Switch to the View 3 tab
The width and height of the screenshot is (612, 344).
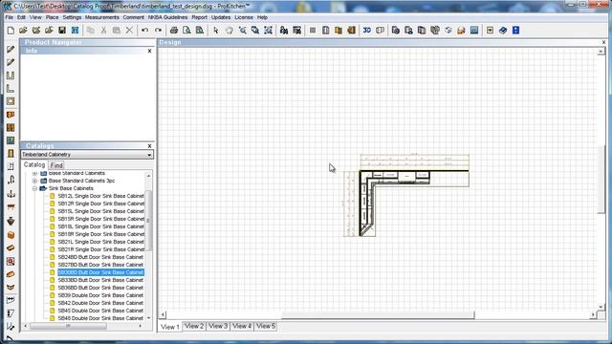coord(218,326)
